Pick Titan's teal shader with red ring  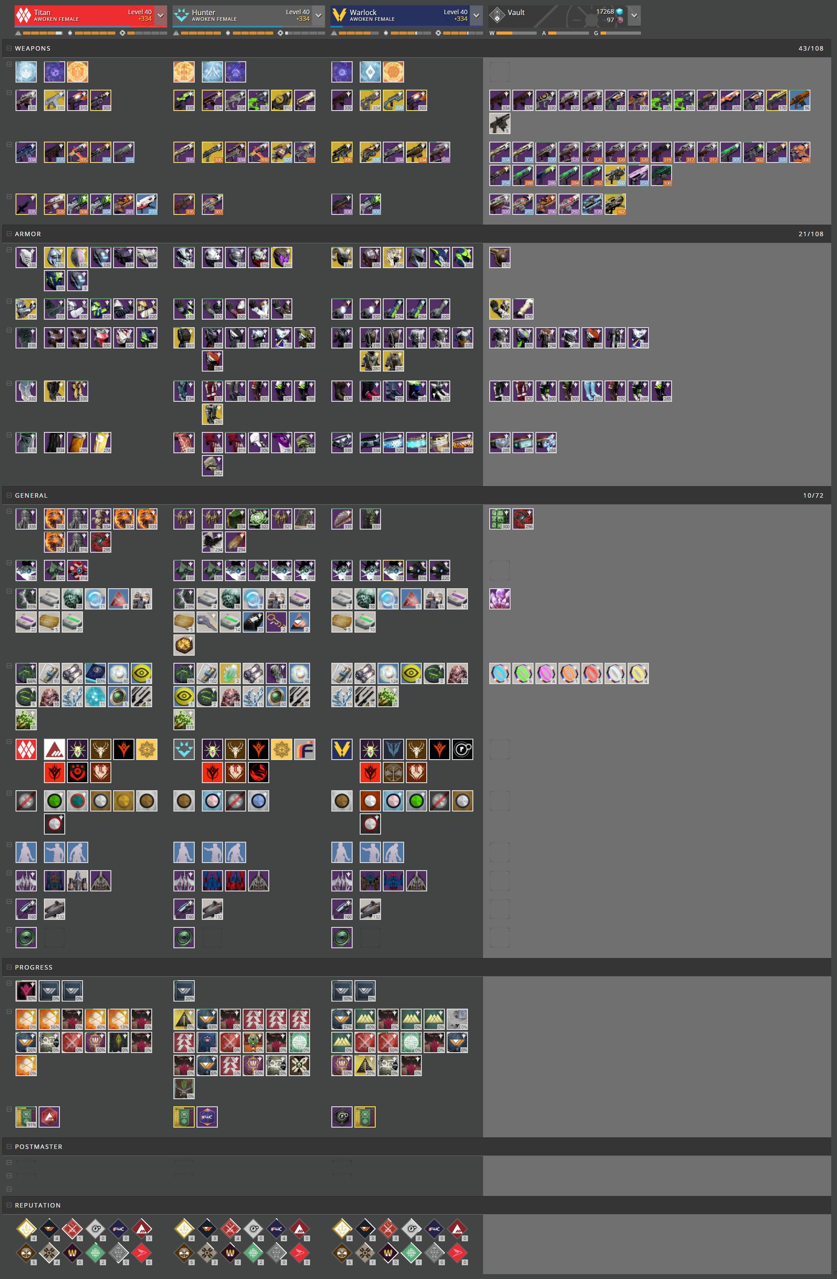(77, 801)
